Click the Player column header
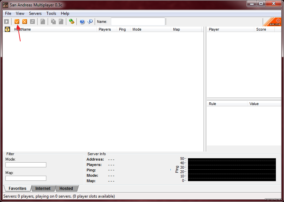The width and height of the screenshot is (284, 202). 230,29
